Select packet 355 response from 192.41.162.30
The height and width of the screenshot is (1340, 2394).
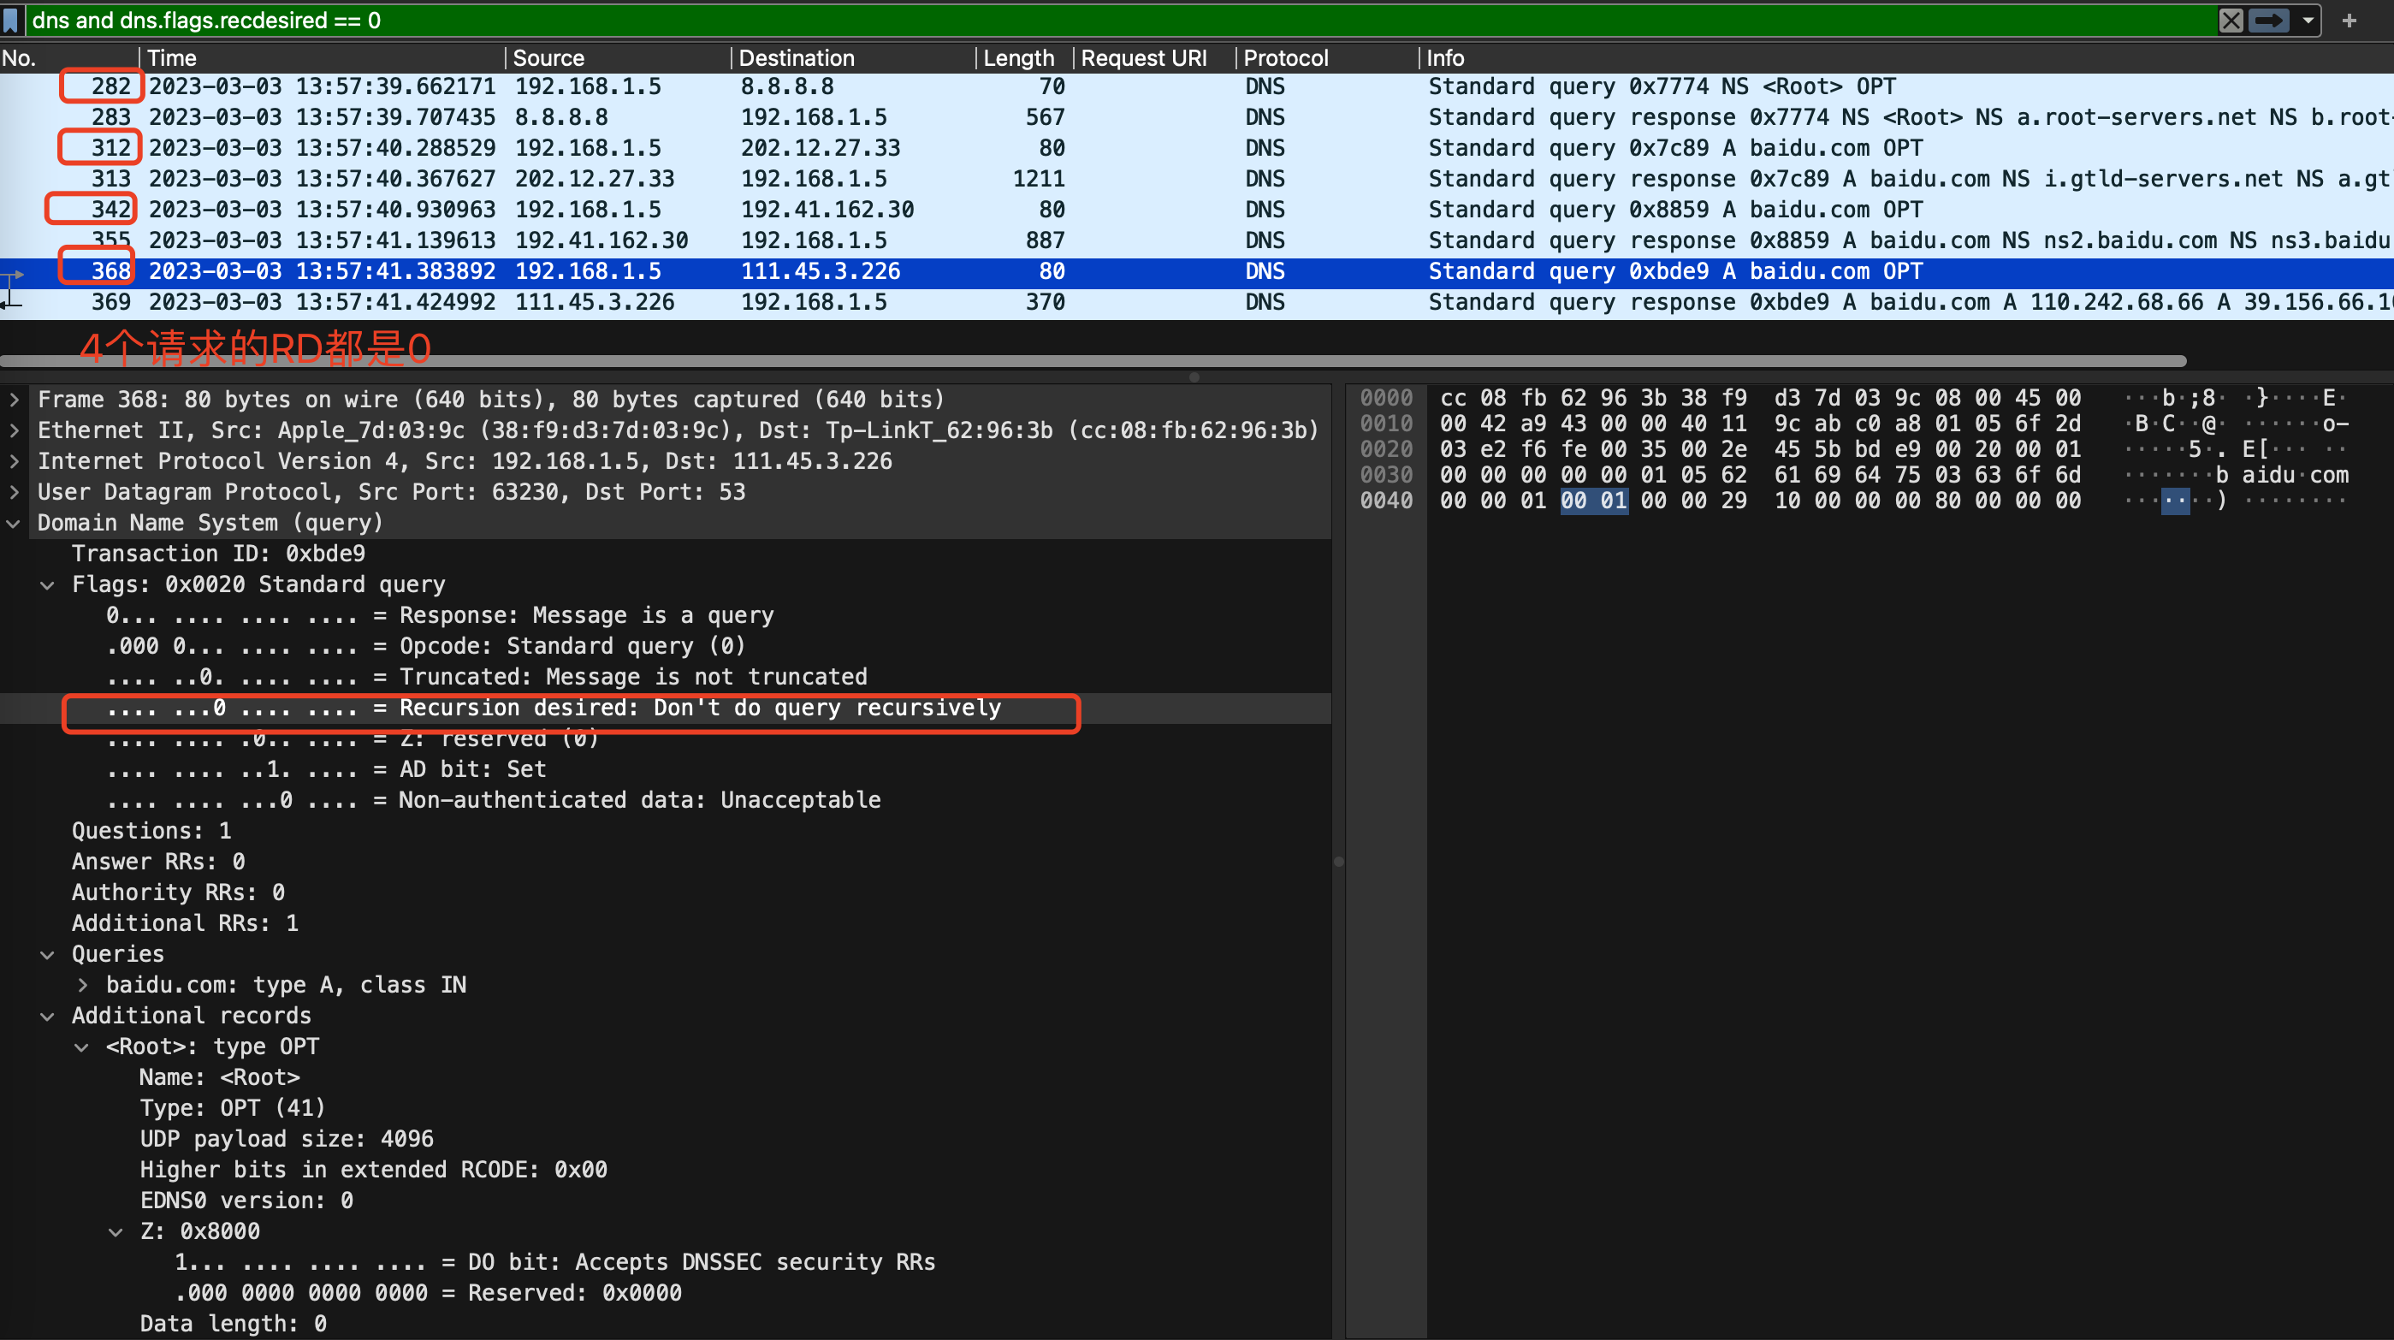click(1197, 240)
